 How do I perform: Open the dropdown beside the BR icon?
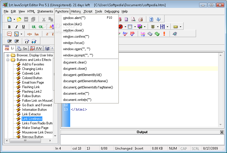point(145,27)
